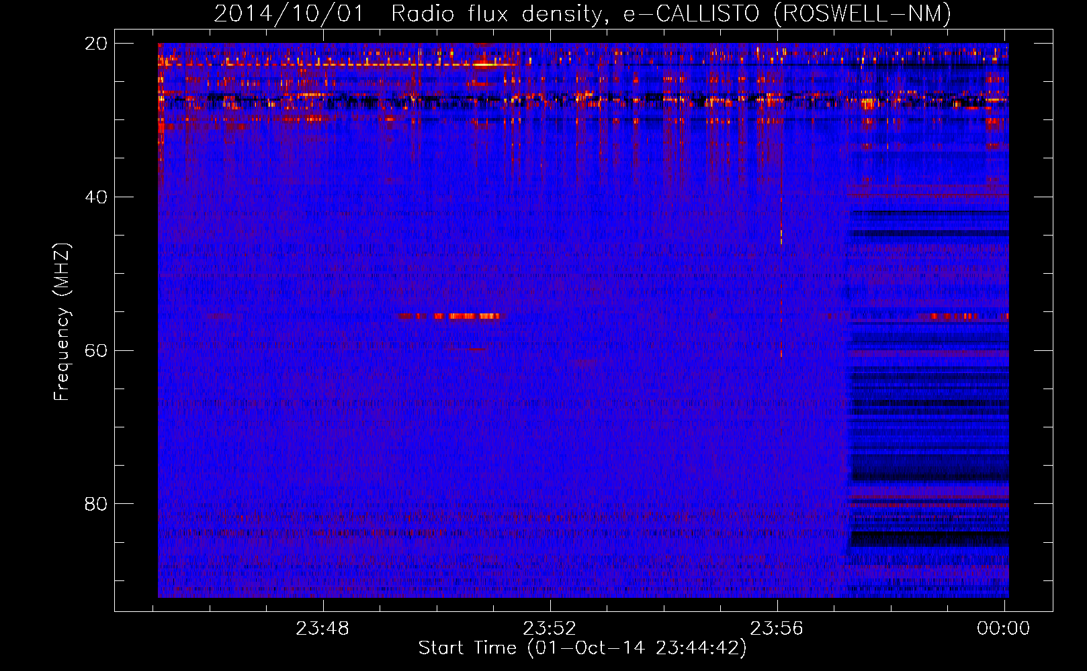1087x671 pixels.
Task: Click the '80' frequency tick label
Action: (96, 504)
